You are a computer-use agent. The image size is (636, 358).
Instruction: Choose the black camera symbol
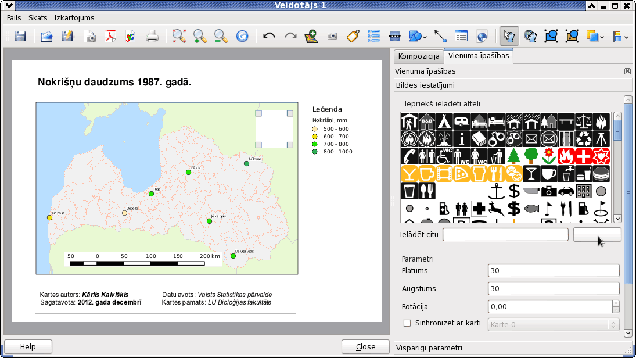[x=549, y=191]
